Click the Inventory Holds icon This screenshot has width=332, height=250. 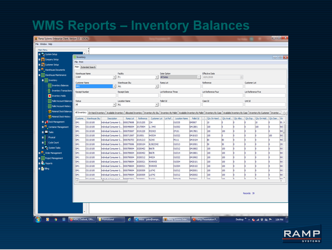[58, 96]
